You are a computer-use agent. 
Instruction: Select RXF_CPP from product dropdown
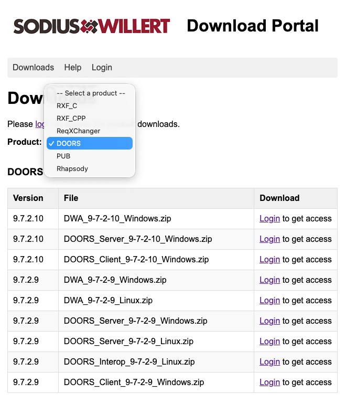(90, 118)
